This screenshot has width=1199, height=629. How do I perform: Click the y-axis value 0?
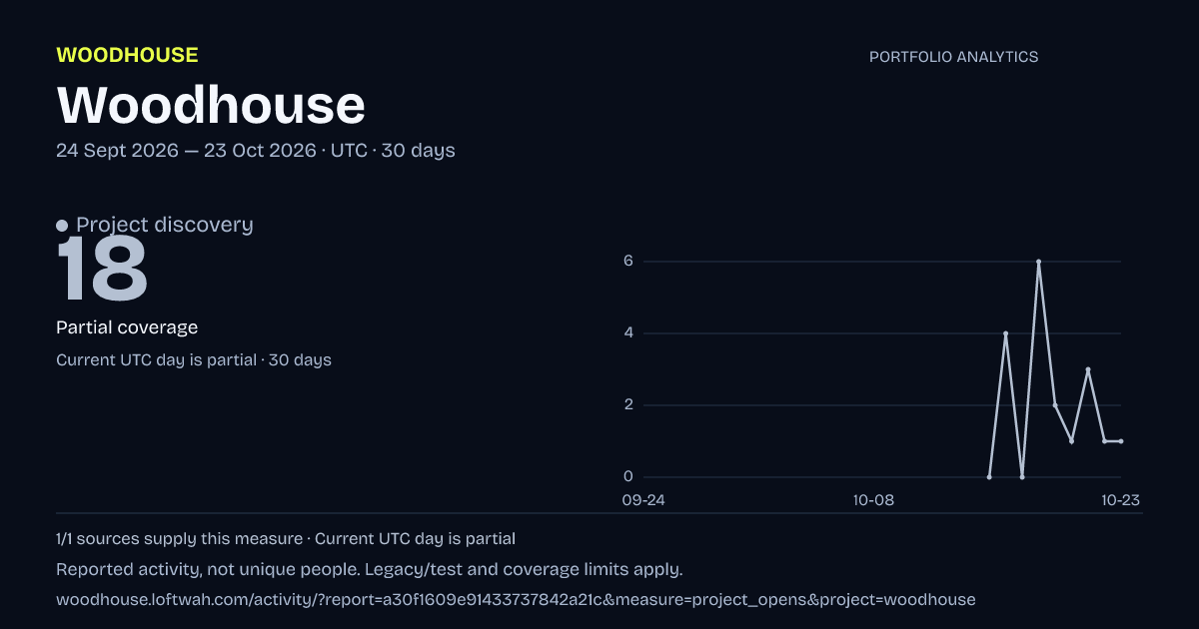pos(629,477)
